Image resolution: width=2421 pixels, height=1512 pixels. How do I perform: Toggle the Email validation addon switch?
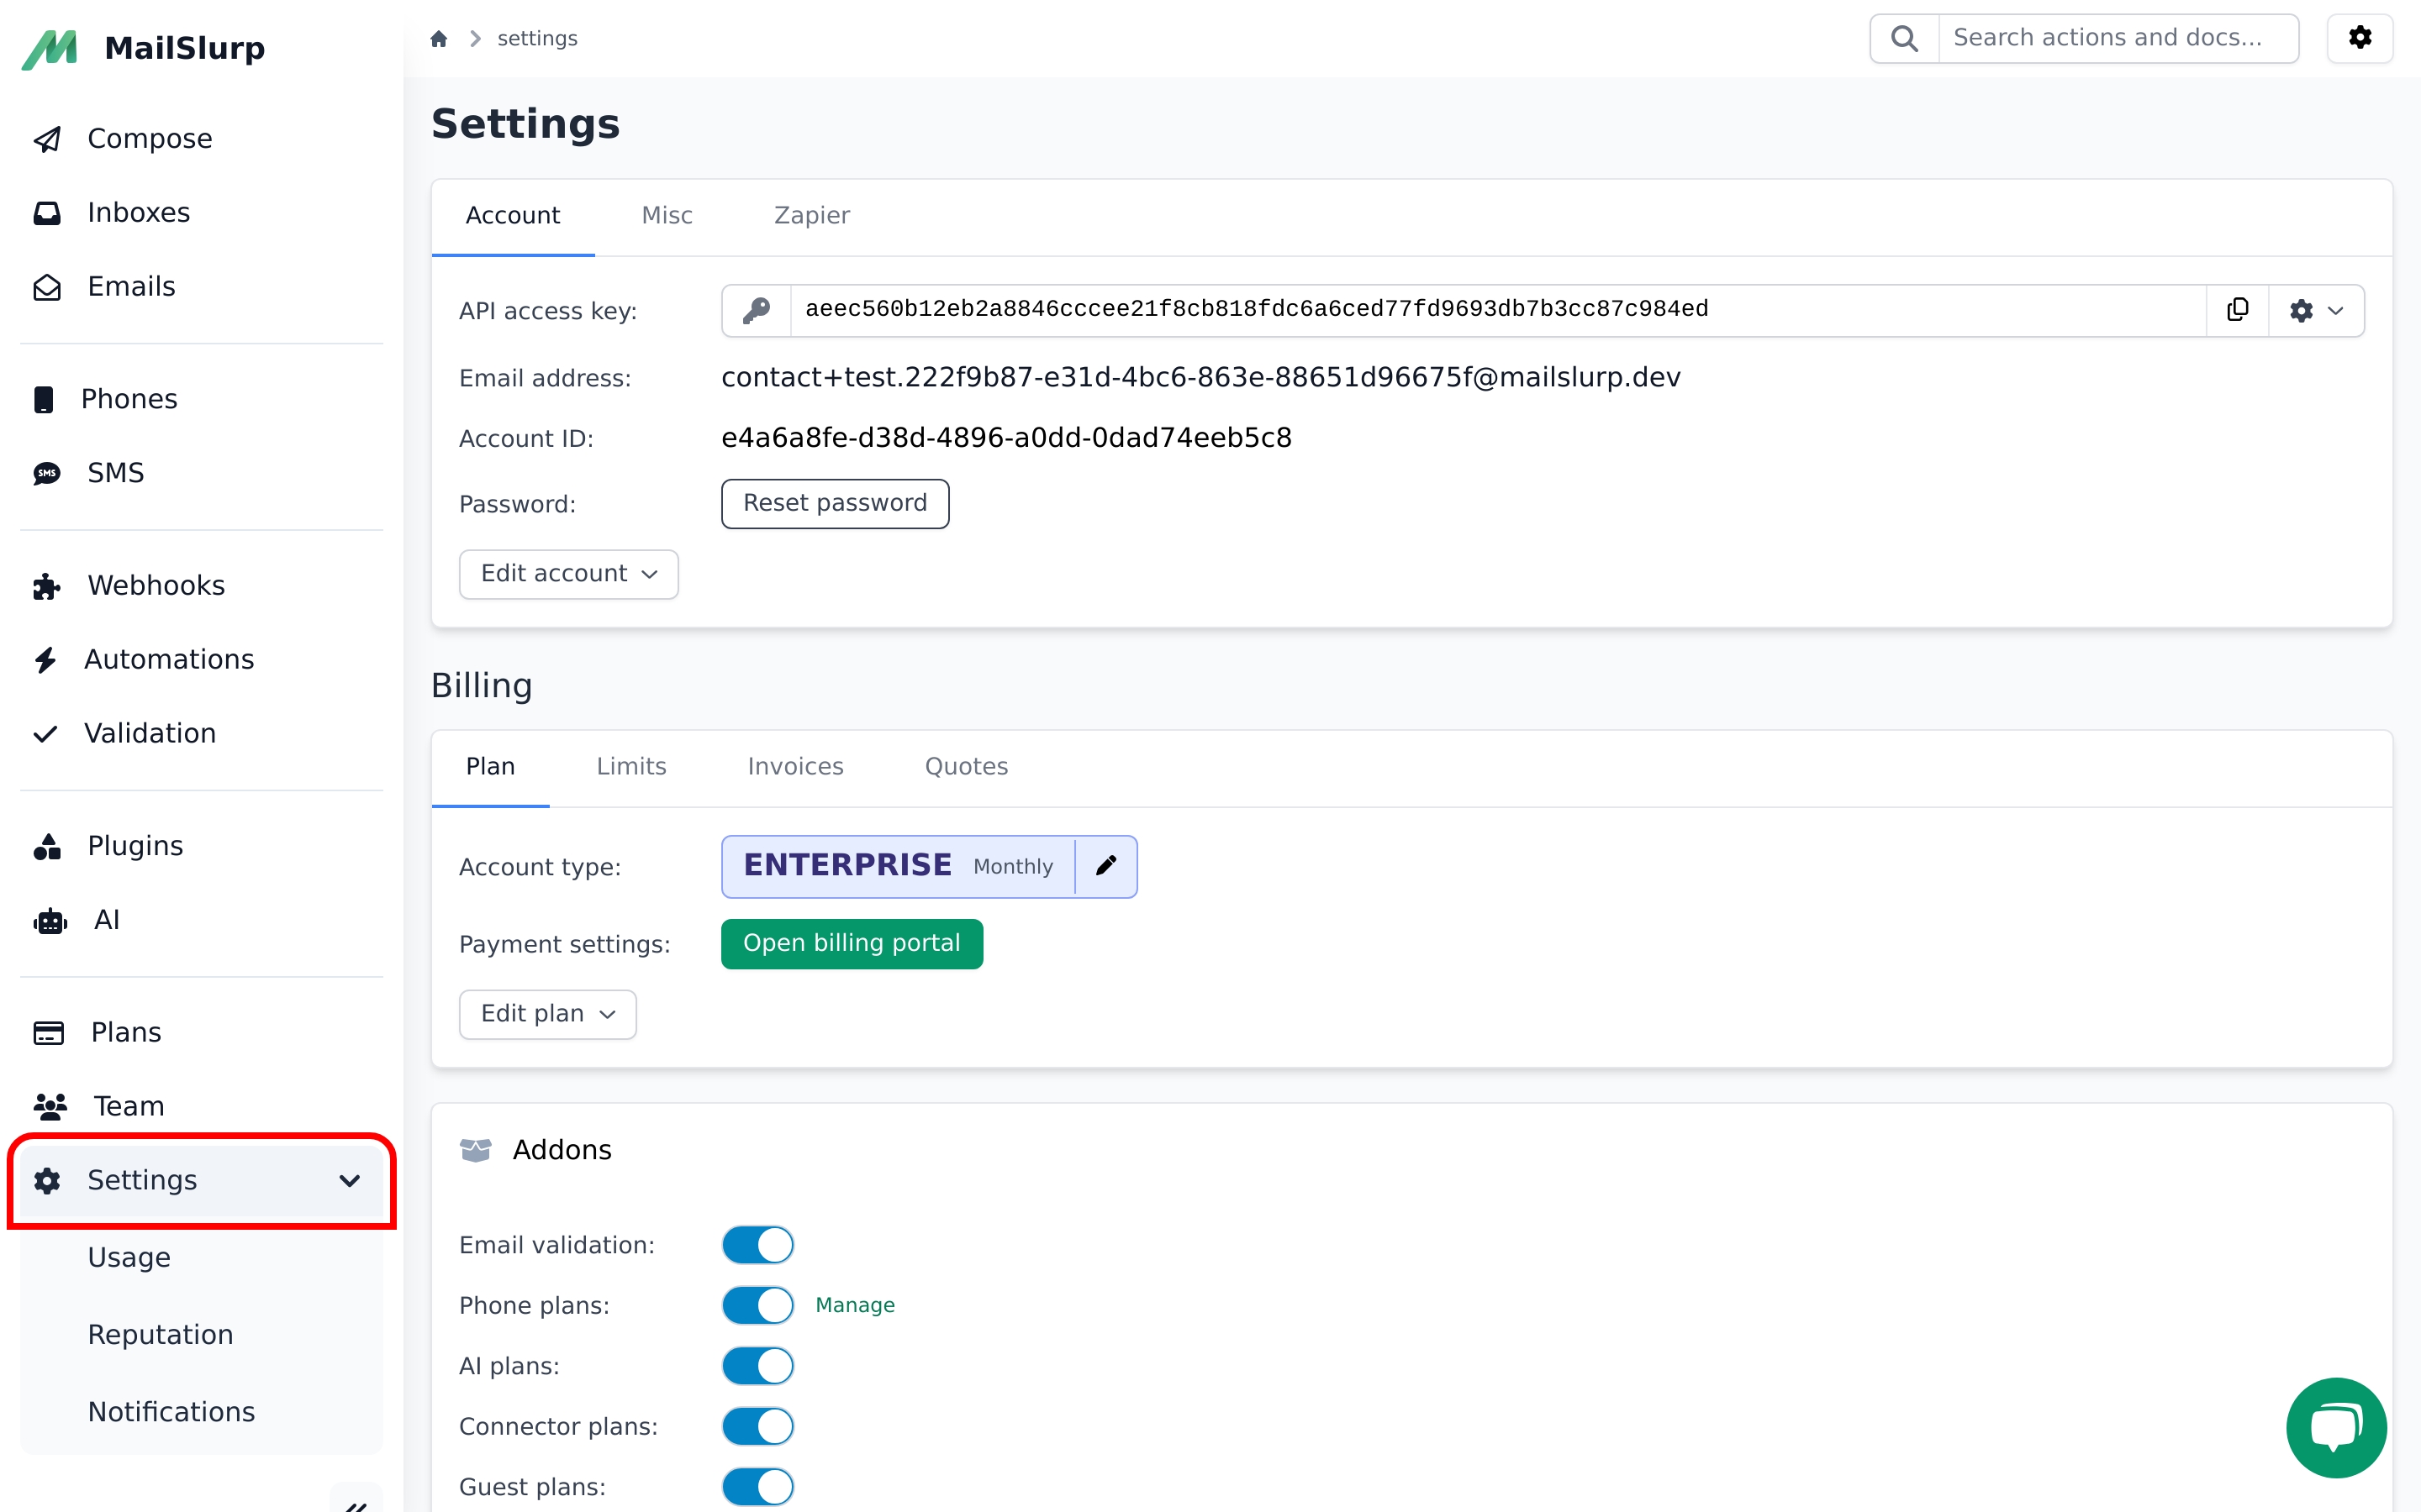click(758, 1244)
